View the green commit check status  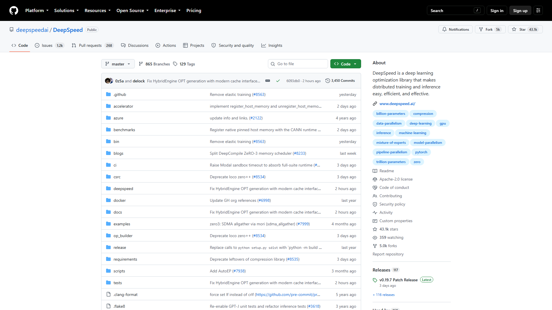(x=278, y=81)
